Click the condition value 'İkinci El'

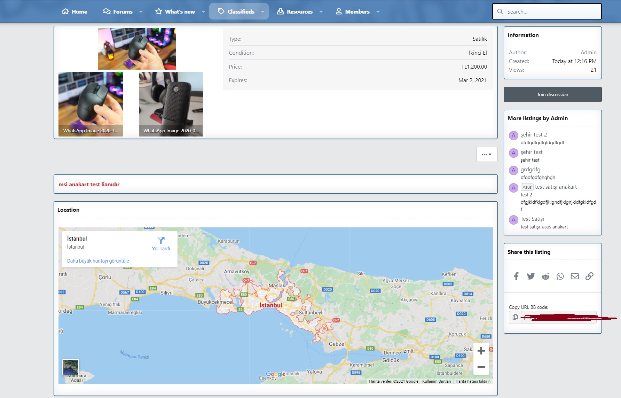(x=478, y=53)
